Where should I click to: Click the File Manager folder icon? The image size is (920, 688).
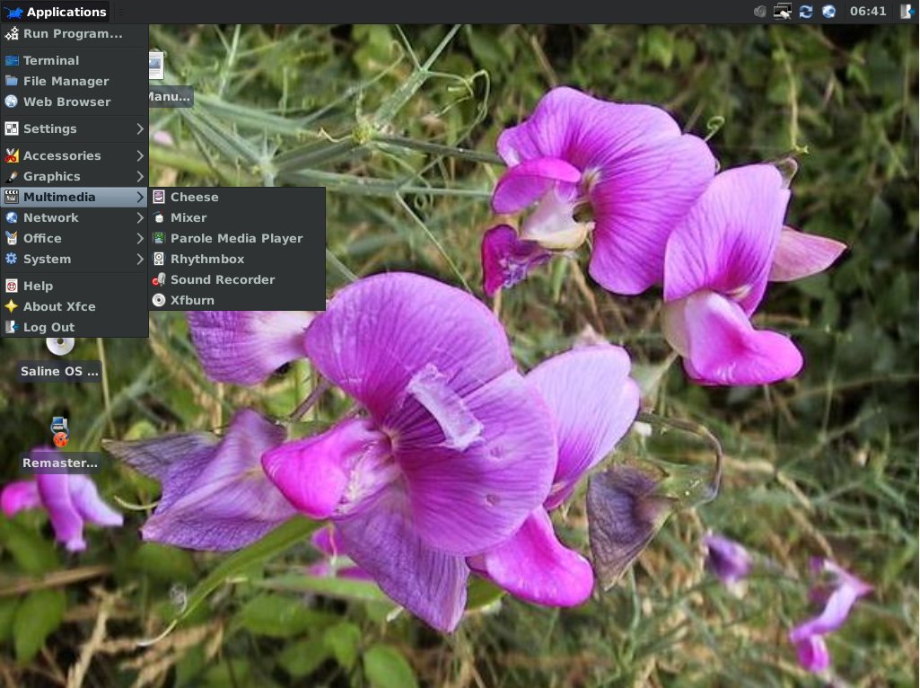point(11,81)
